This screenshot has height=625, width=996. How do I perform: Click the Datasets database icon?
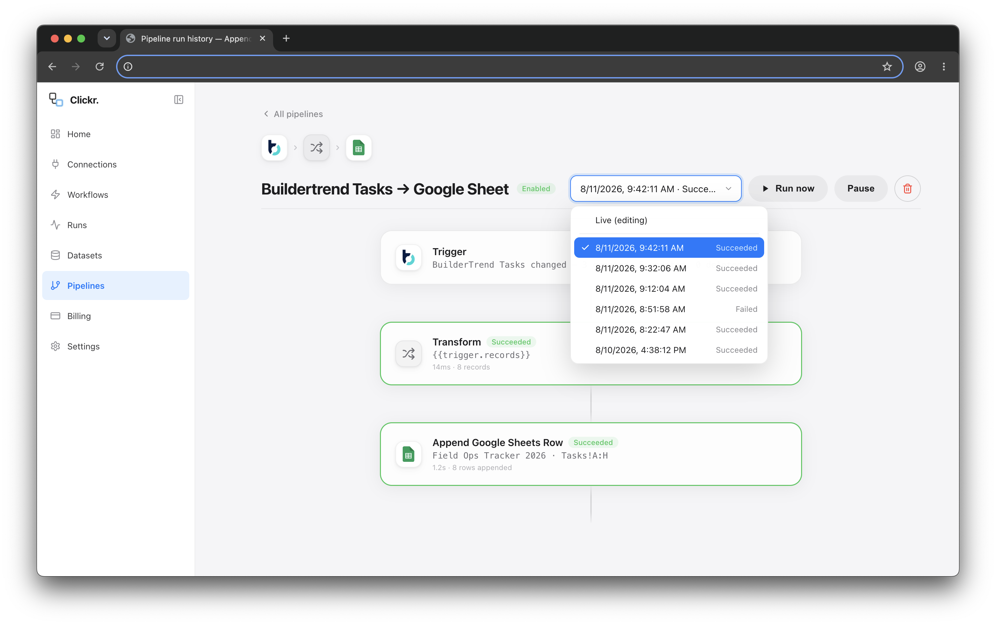click(x=55, y=255)
